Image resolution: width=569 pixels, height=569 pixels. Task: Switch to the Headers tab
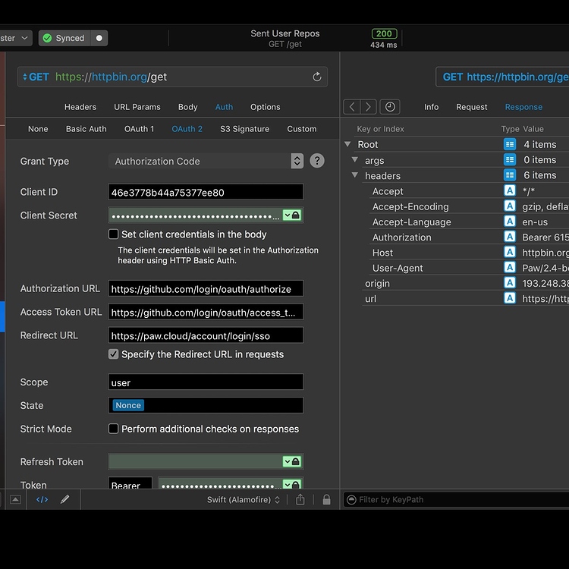pyautogui.click(x=80, y=107)
